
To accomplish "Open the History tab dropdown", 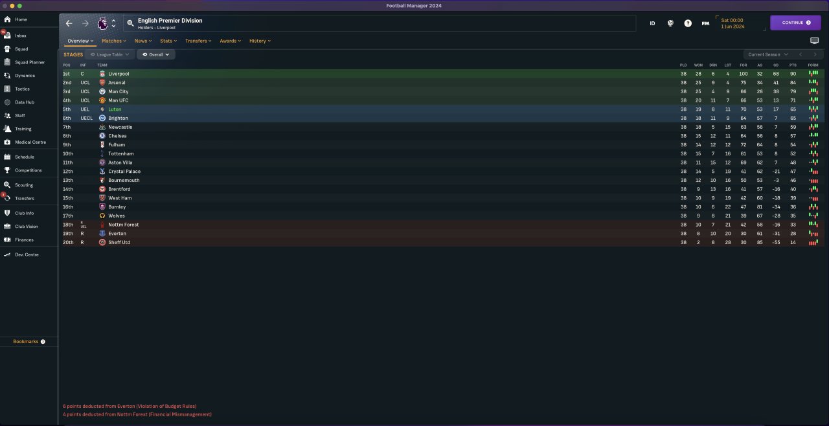I will click(x=260, y=41).
